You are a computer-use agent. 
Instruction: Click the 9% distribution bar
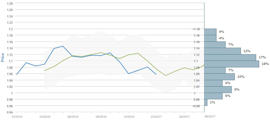pyautogui.click(x=218, y=89)
